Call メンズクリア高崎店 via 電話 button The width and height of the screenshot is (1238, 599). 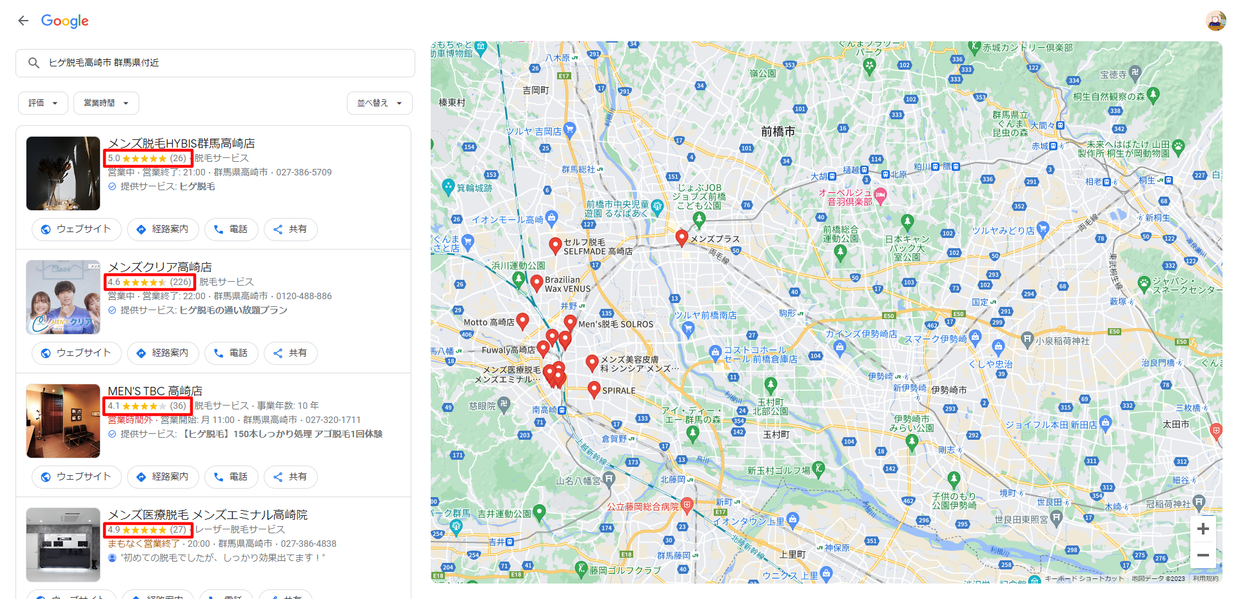[231, 353]
